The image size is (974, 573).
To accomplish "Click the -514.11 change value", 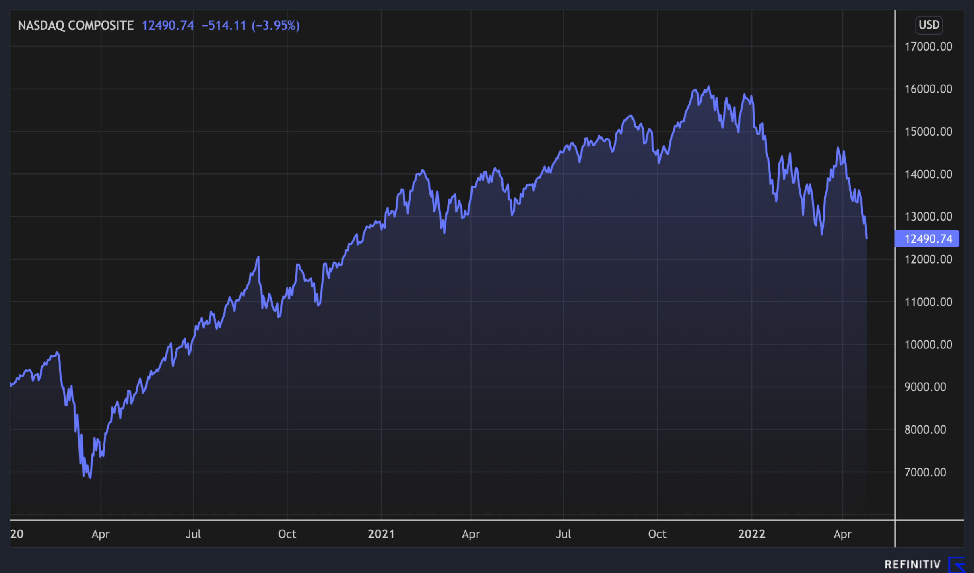I will click(224, 25).
